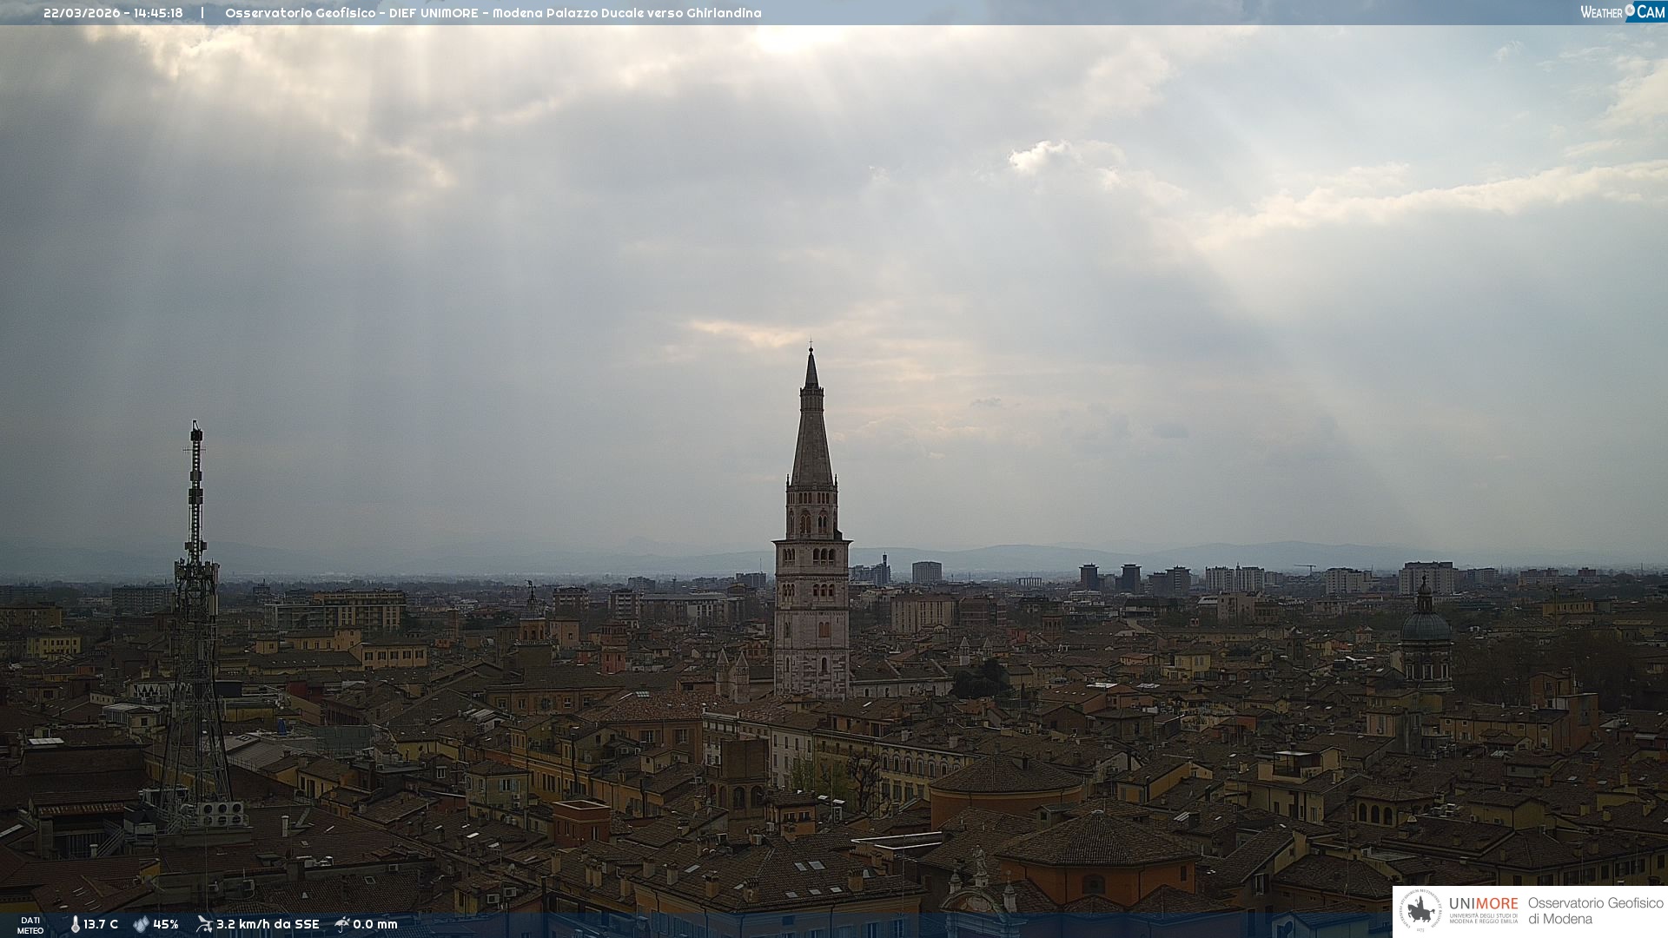Screen dimensions: 1668x938
Task: Click the 0.0 mm rainfall value
Action: pyautogui.click(x=375, y=924)
